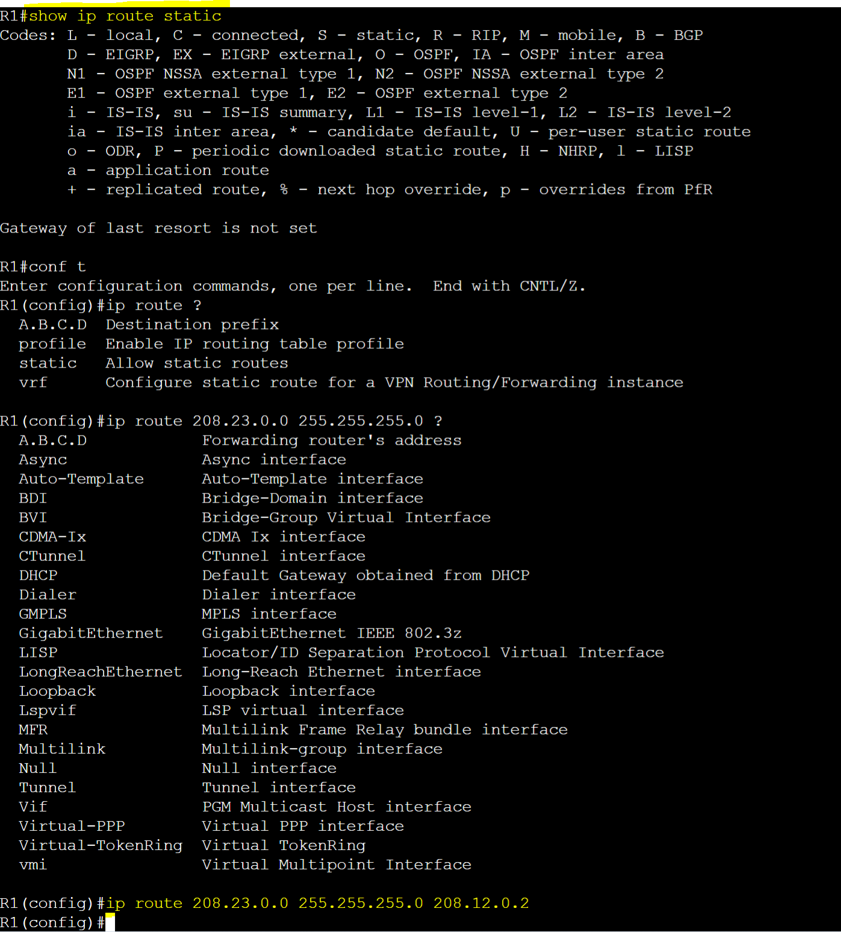Image resolution: width=841 pixels, height=932 pixels.
Task: Select the 'DHCP' option line
Action: pyautogui.click(x=274, y=575)
